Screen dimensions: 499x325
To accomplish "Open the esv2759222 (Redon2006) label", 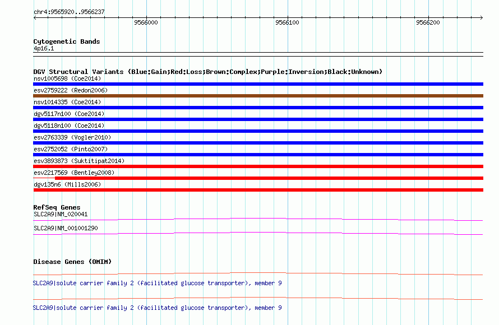I will [71, 90].
